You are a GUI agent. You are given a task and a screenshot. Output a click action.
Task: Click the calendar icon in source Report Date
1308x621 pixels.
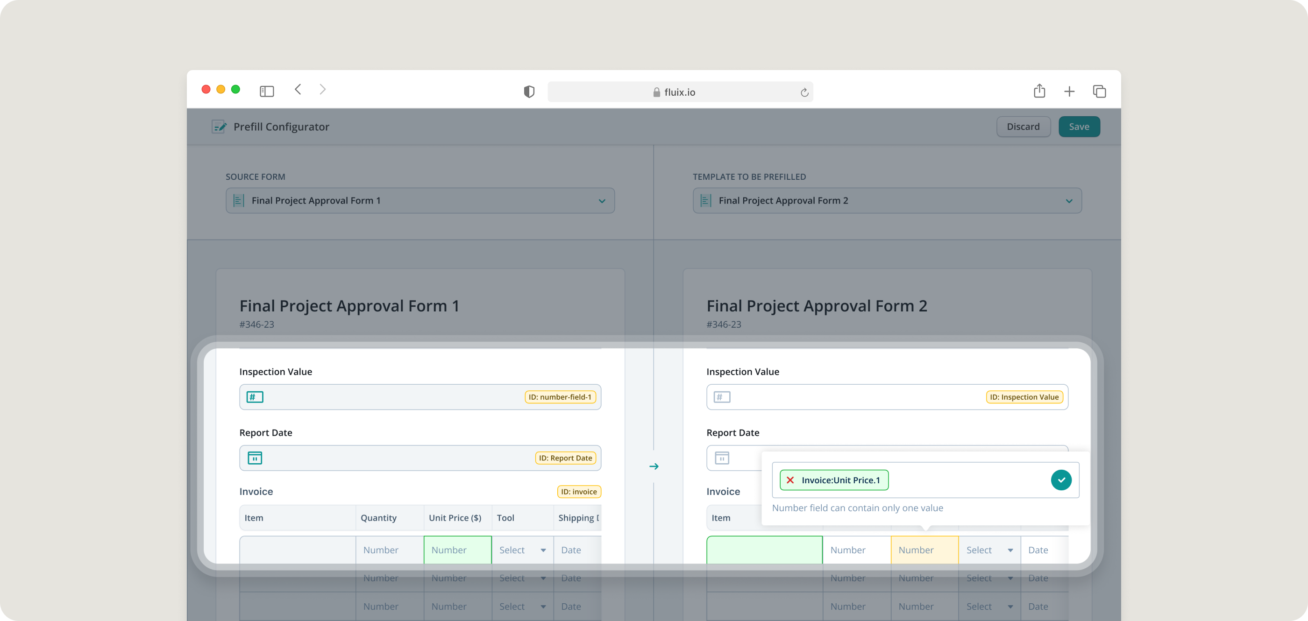click(255, 458)
